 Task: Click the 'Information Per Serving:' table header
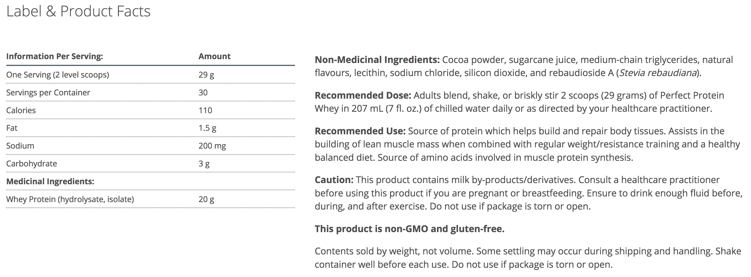(x=54, y=56)
